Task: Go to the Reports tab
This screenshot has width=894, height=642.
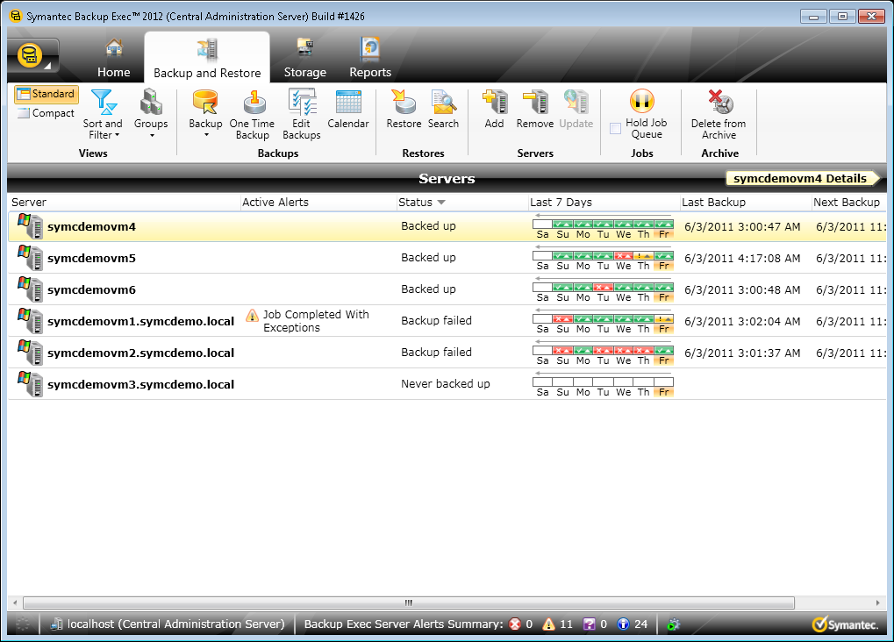Action: tap(370, 58)
